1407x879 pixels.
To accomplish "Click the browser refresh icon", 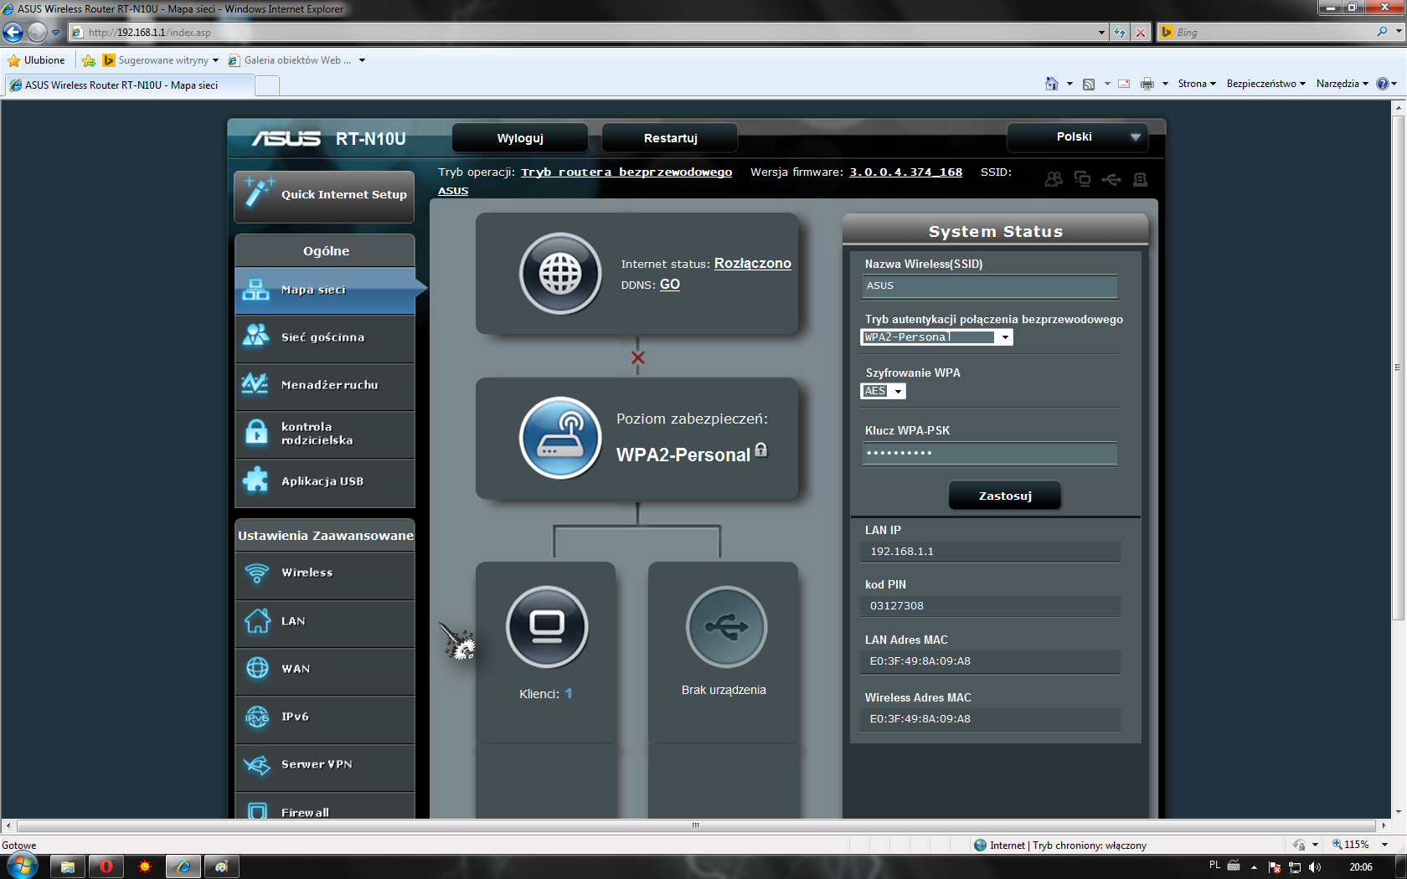I will 1120,33.
